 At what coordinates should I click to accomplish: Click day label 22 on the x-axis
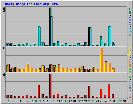(90, 101)
